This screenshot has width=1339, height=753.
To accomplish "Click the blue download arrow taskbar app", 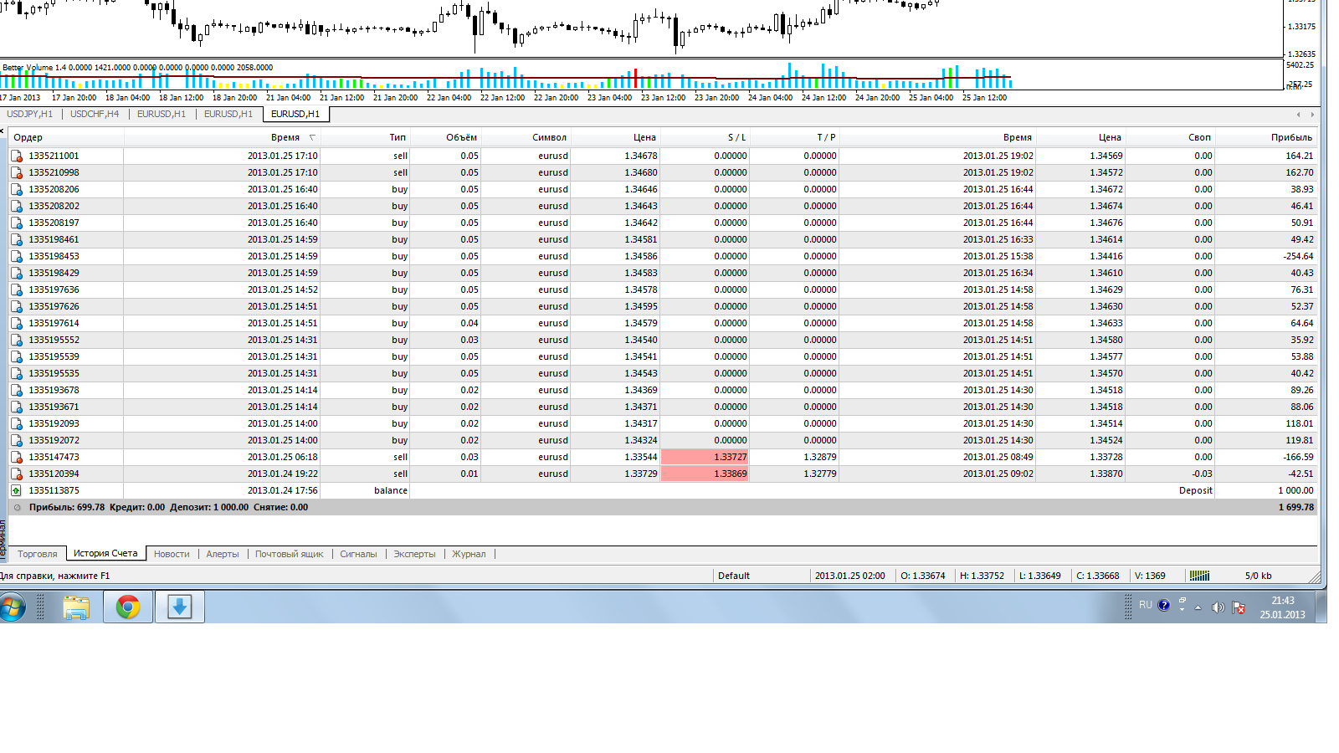I will [179, 607].
